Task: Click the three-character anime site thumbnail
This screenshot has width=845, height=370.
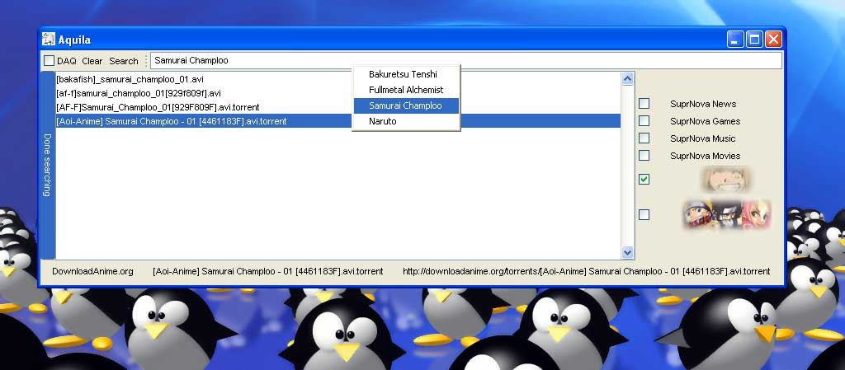Action: [727, 214]
